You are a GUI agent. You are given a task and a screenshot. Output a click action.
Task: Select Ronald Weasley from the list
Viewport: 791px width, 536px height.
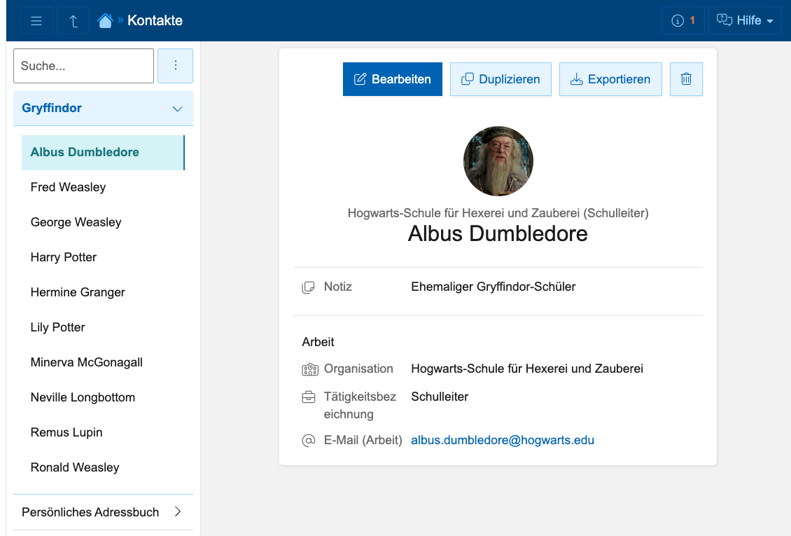coord(75,467)
